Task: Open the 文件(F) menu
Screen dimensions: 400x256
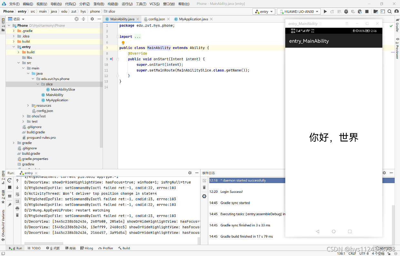Action: pos(14,4)
